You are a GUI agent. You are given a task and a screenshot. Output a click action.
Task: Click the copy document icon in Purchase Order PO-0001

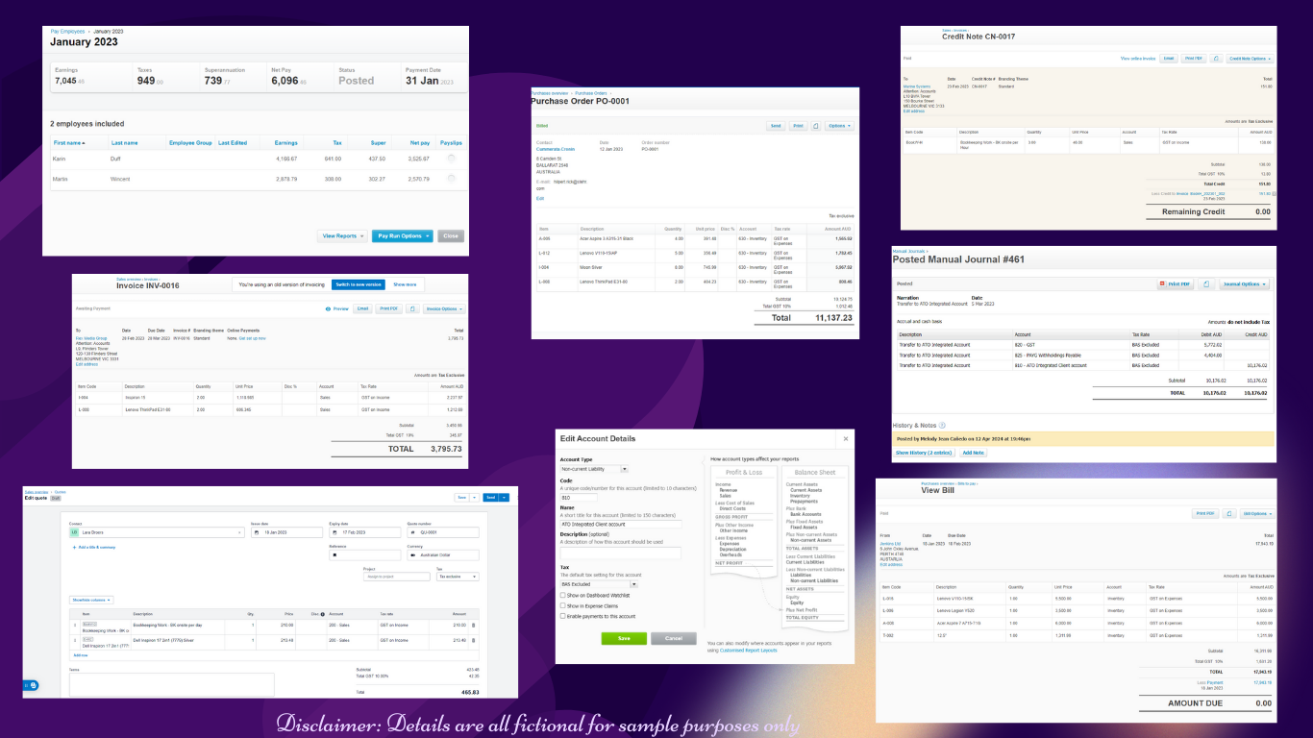[x=816, y=126]
